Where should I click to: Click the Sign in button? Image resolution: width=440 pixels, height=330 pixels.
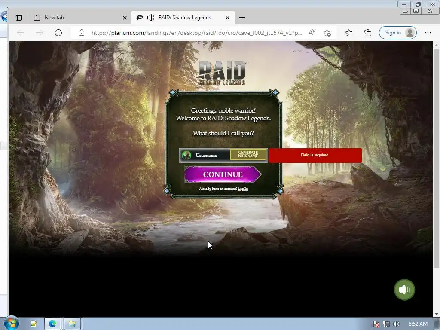pos(397,33)
